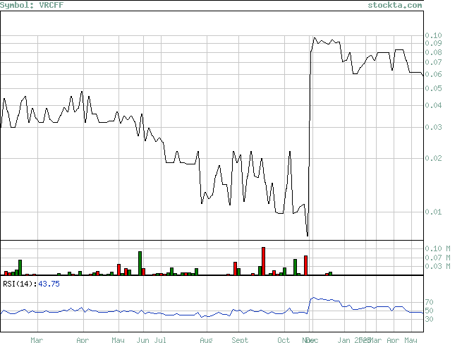Click the RSI(14) indicator label
This screenshot has height=343, width=462.
(20, 284)
